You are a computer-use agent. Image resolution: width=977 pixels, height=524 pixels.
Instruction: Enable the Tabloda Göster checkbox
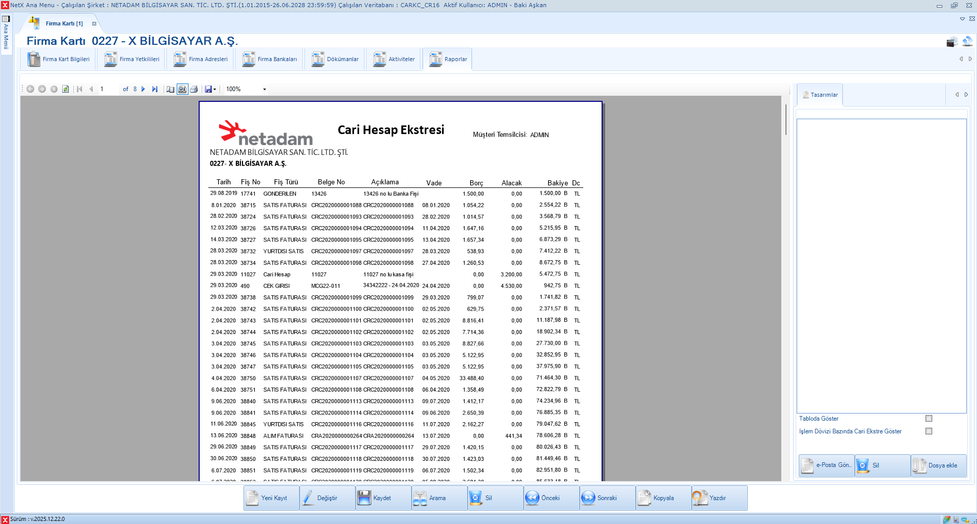click(x=929, y=418)
